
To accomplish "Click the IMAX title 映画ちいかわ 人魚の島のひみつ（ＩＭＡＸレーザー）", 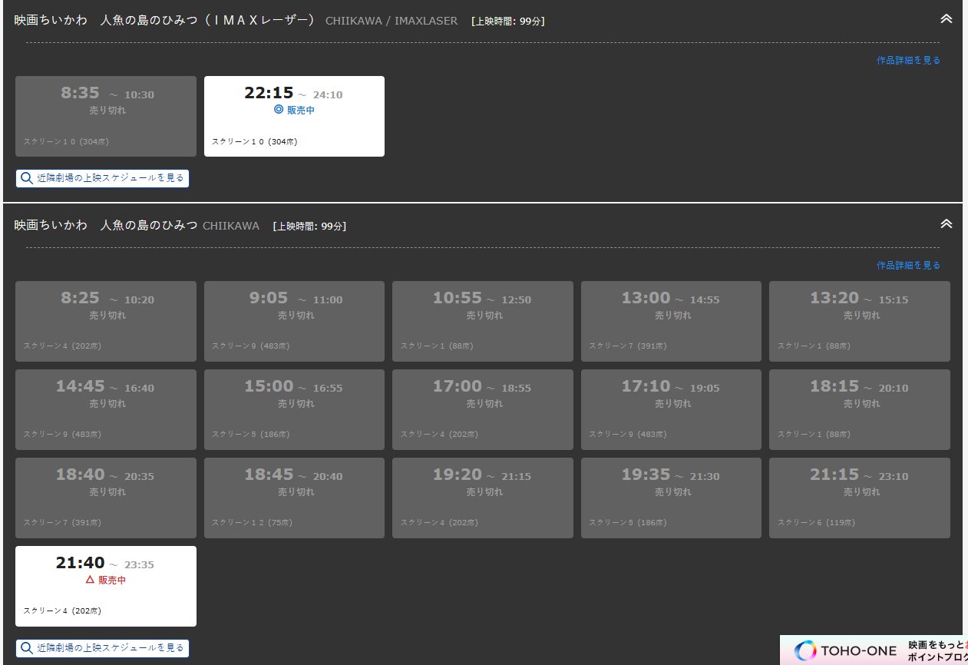I will [166, 20].
